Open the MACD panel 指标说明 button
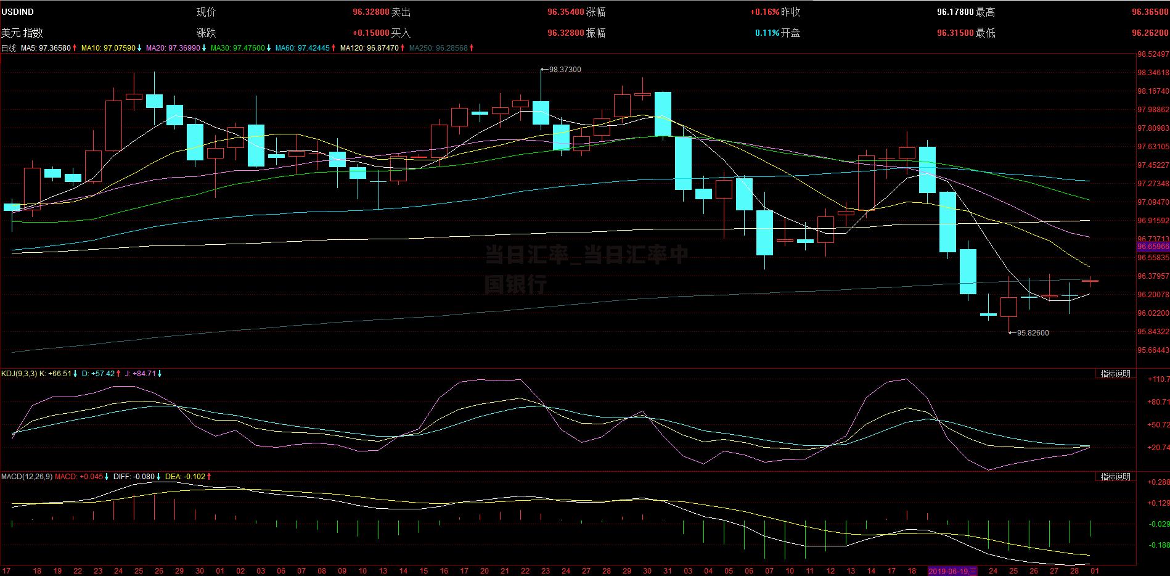1170x576 pixels. click(x=1115, y=477)
